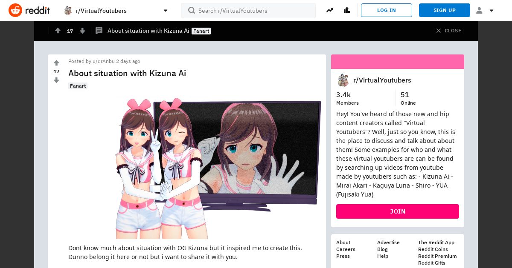
Task: Open the About footer link
Action: pos(343,242)
